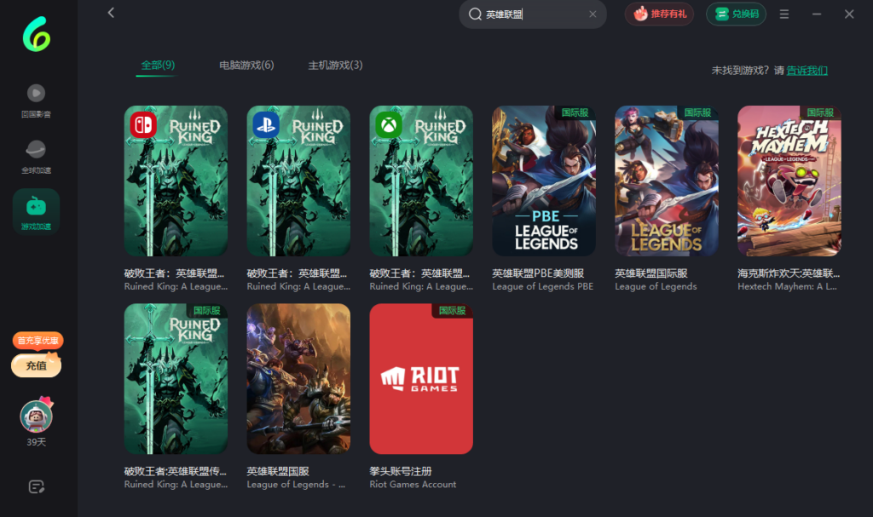Open 回国影音 in the sidebar
The height and width of the screenshot is (517, 873).
coord(36,100)
